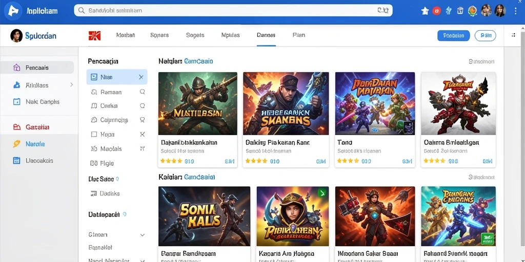Screen dimensions: 525x262
Task: Click the red Gatatiai sidebar icon
Action: click(x=17, y=127)
